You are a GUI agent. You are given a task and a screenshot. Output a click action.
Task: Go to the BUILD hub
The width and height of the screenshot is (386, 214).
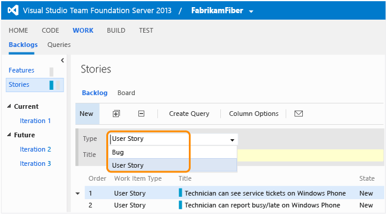tap(116, 30)
